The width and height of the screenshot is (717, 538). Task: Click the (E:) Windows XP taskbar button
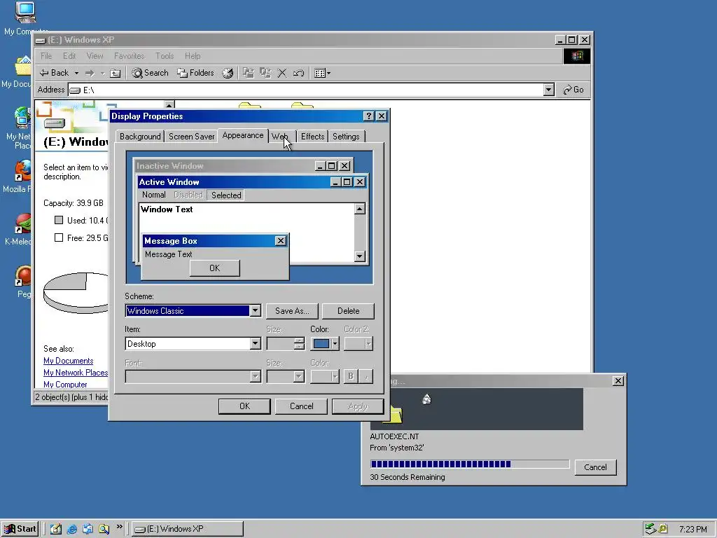(188, 529)
